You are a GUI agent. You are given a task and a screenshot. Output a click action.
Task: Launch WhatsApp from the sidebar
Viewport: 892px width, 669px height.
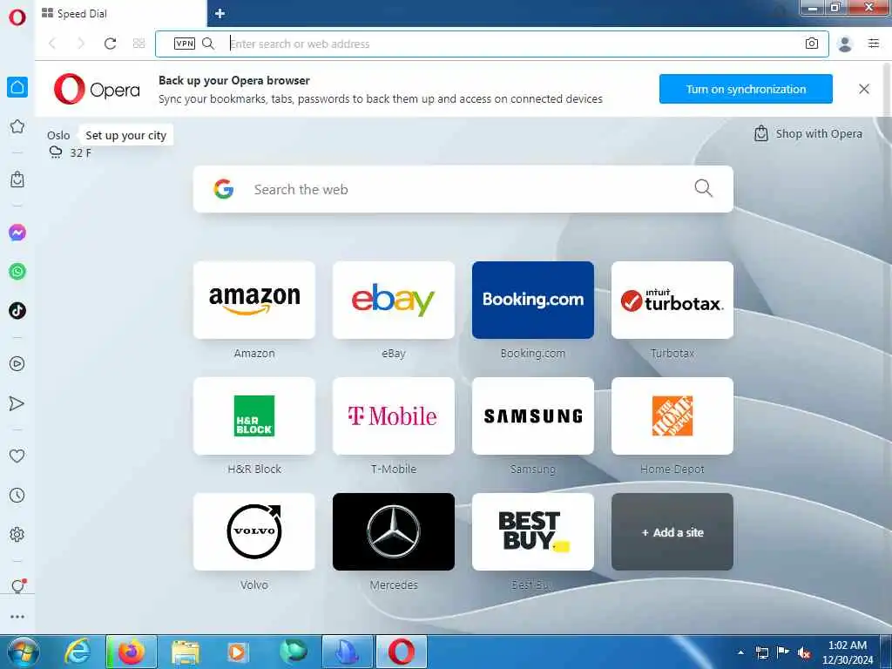tap(17, 272)
